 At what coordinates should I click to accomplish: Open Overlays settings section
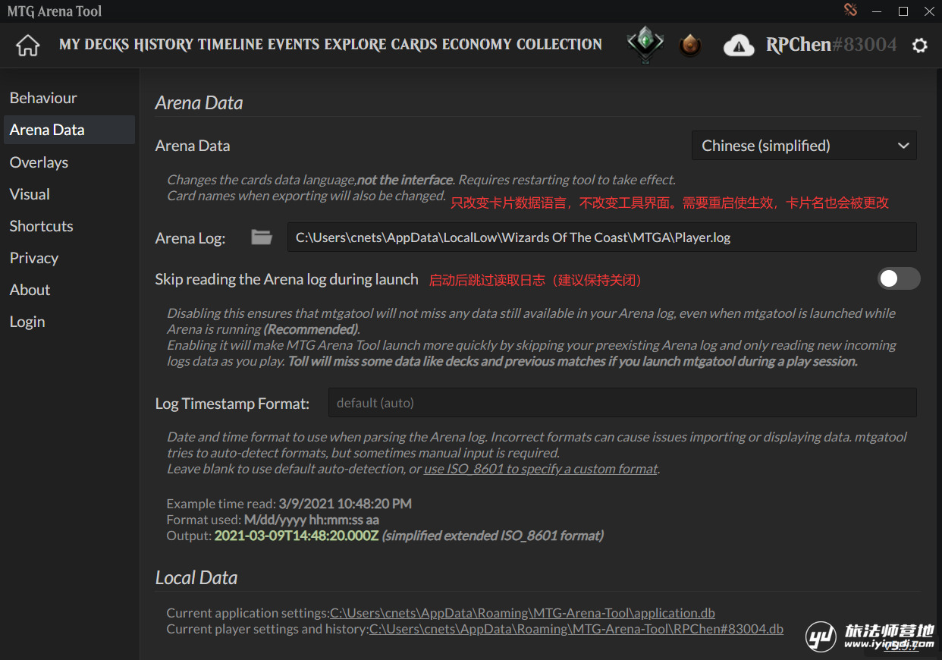point(69,162)
